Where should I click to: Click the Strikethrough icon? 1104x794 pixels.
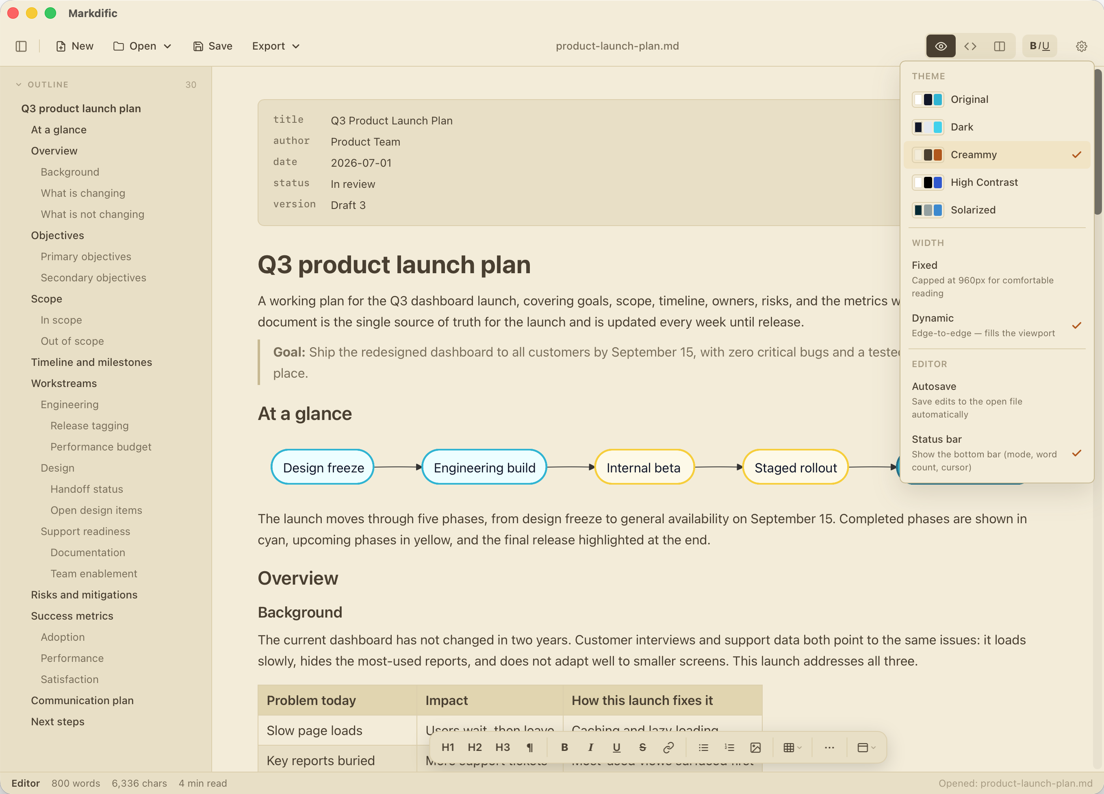tap(642, 747)
